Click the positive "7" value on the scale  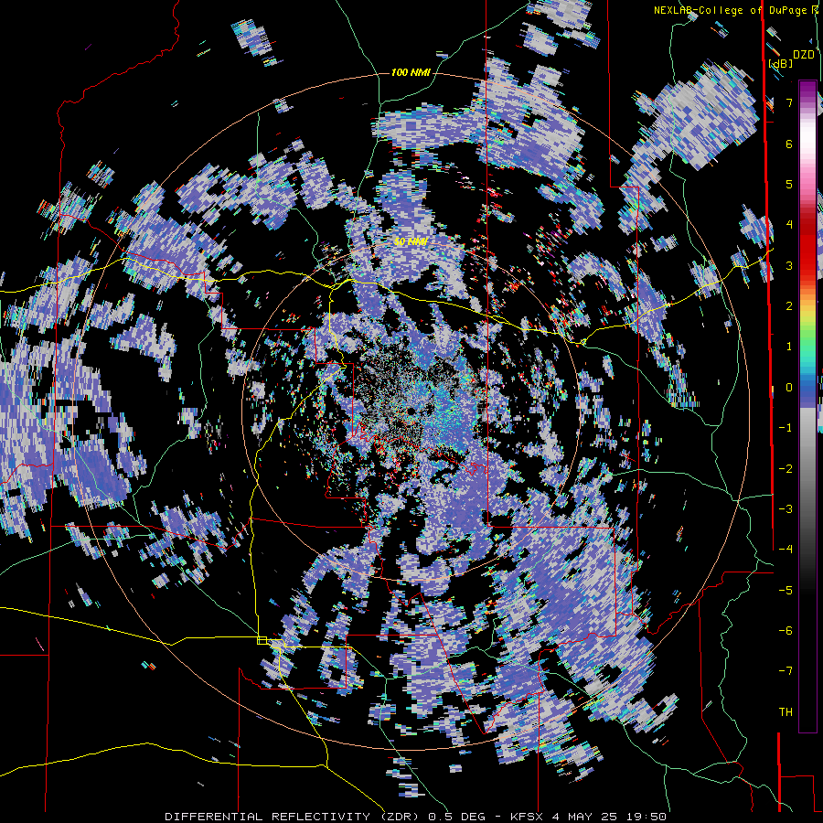[789, 102]
